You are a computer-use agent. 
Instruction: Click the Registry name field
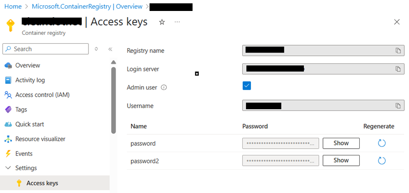coord(323,51)
